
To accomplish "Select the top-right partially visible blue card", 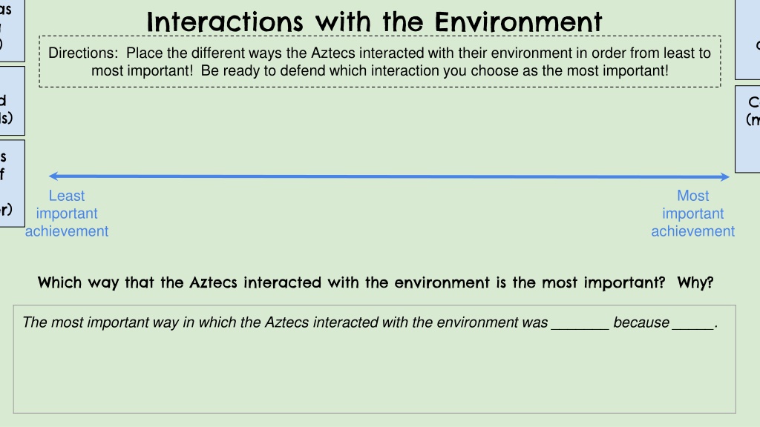I will click(x=747, y=39).
